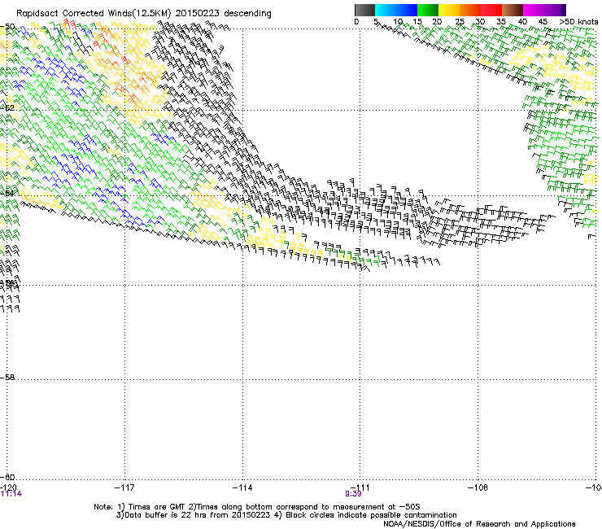Click the orange 25-30 knots legend swatch
602x529 pixels.
(x=470, y=11)
